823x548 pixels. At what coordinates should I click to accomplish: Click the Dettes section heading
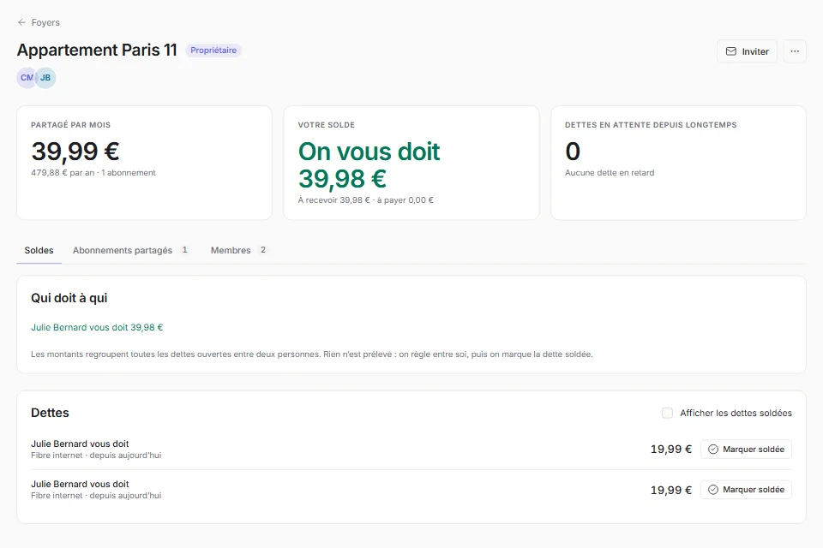50,413
